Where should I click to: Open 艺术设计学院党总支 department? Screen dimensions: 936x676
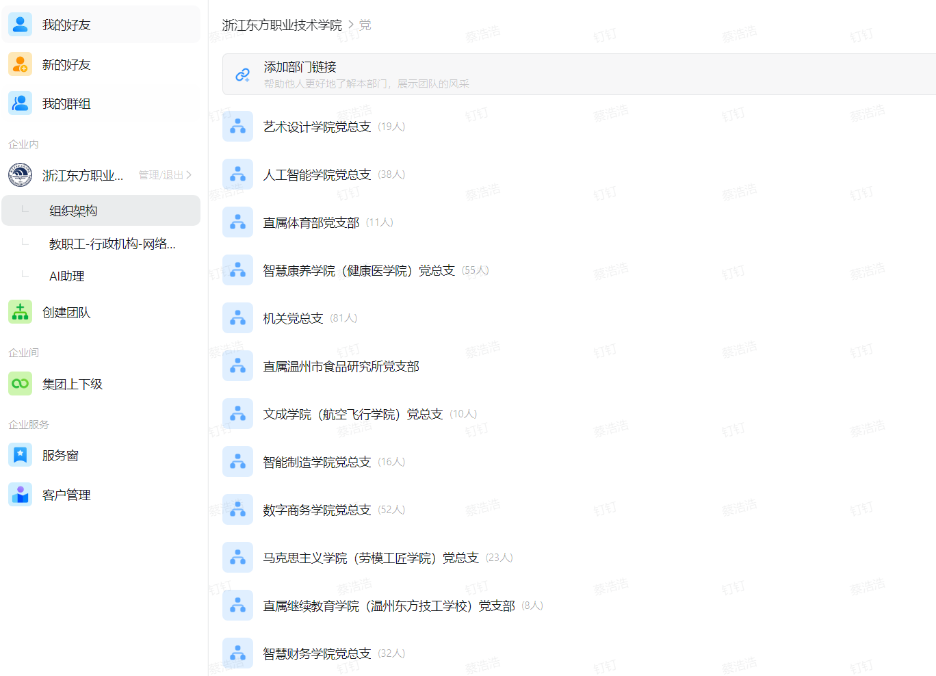[x=317, y=127]
